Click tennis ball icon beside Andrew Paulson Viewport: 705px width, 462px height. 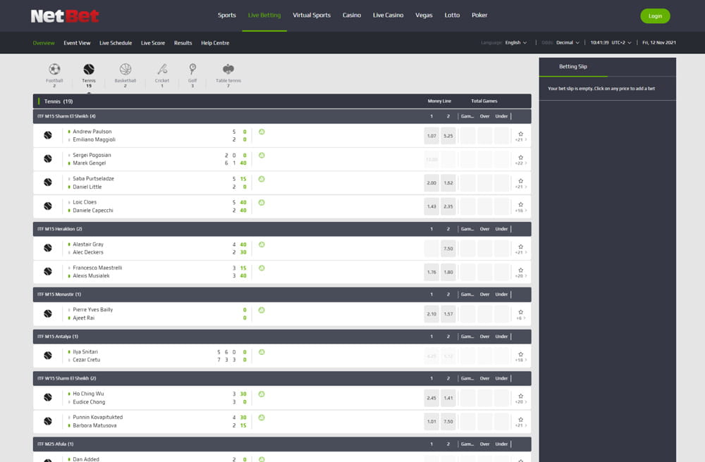point(48,135)
